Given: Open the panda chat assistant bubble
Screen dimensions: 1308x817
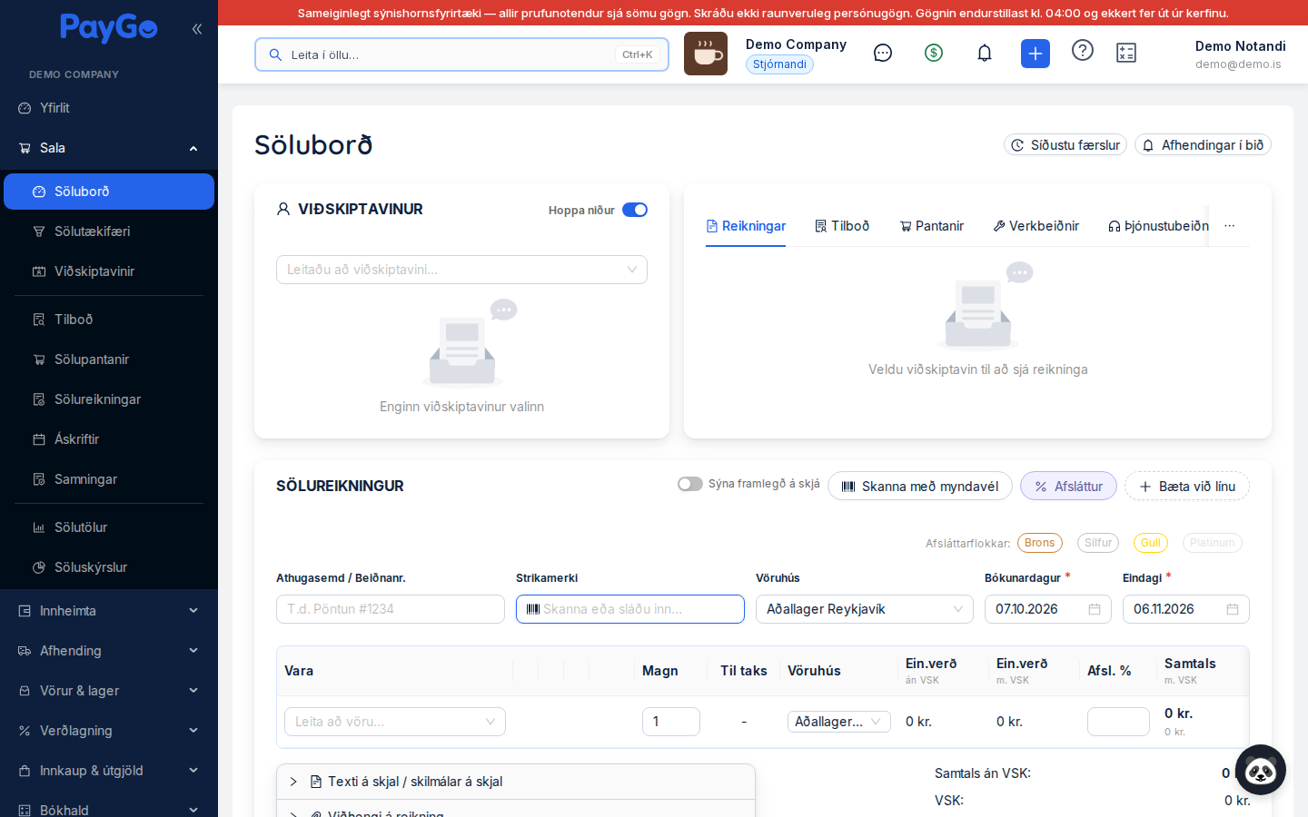Looking at the screenshot, I should (1261, 770).
